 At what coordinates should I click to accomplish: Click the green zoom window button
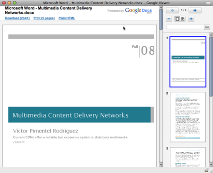(15, 3)
